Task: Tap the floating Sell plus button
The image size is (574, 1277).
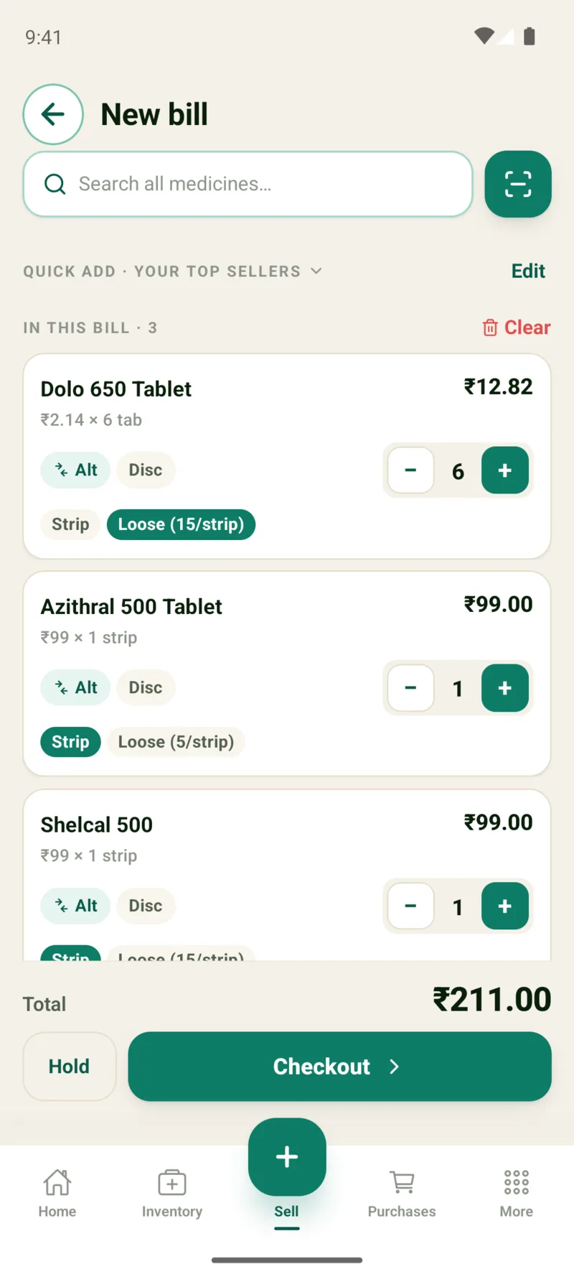Action: coord(287,1156)
